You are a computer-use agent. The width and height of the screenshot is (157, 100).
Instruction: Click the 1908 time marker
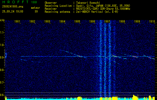122,21
